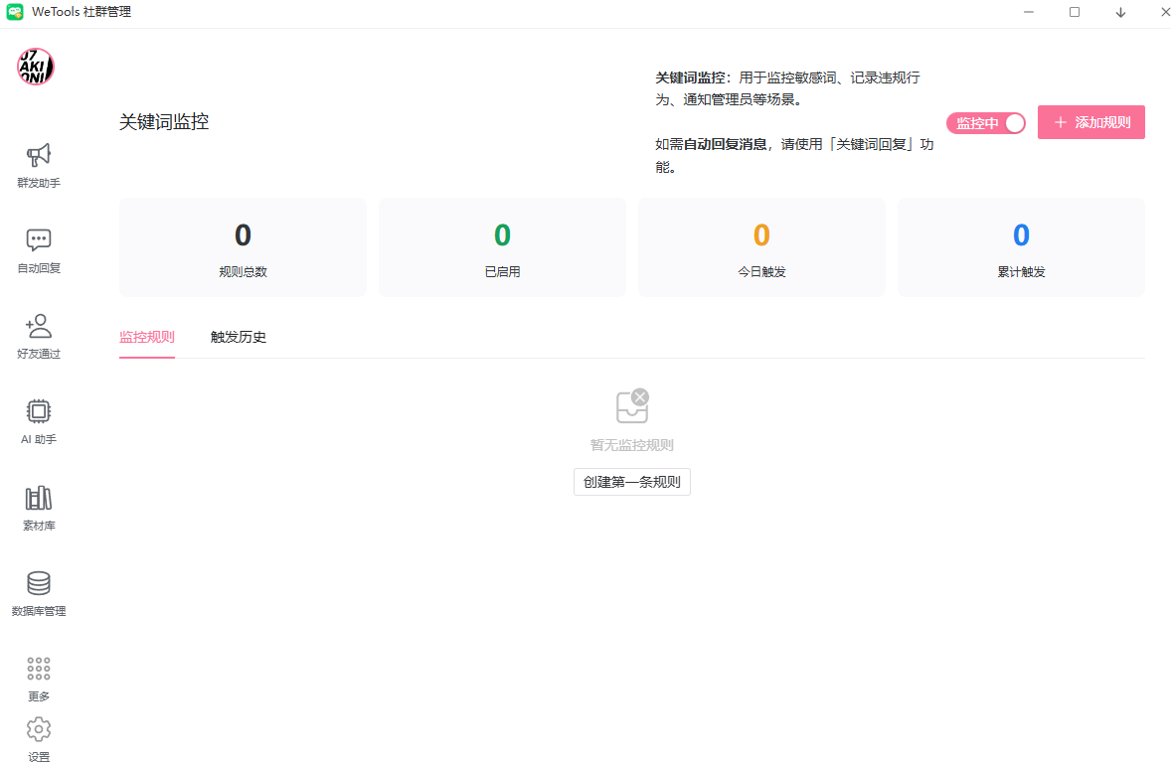The image size is (1171, 764).
Task: Open 数据库管理 database icon
Action: click(39, 583)
